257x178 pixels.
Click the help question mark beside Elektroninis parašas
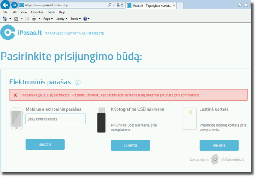(78, 82)
